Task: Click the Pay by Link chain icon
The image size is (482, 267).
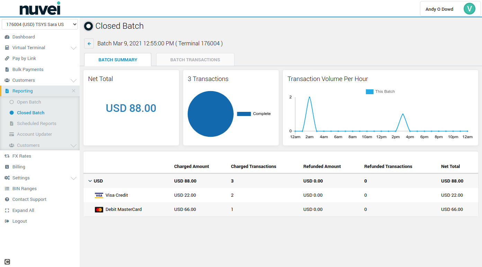Action: pyautogui.click(x=7, y=59)
